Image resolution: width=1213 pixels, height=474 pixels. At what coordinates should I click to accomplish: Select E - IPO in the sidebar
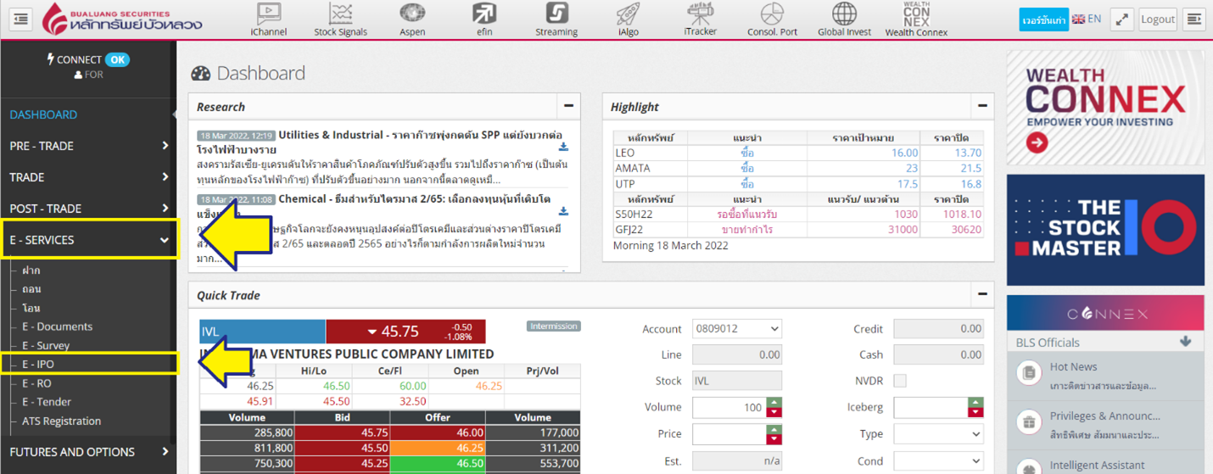click(x=38, y=365)
